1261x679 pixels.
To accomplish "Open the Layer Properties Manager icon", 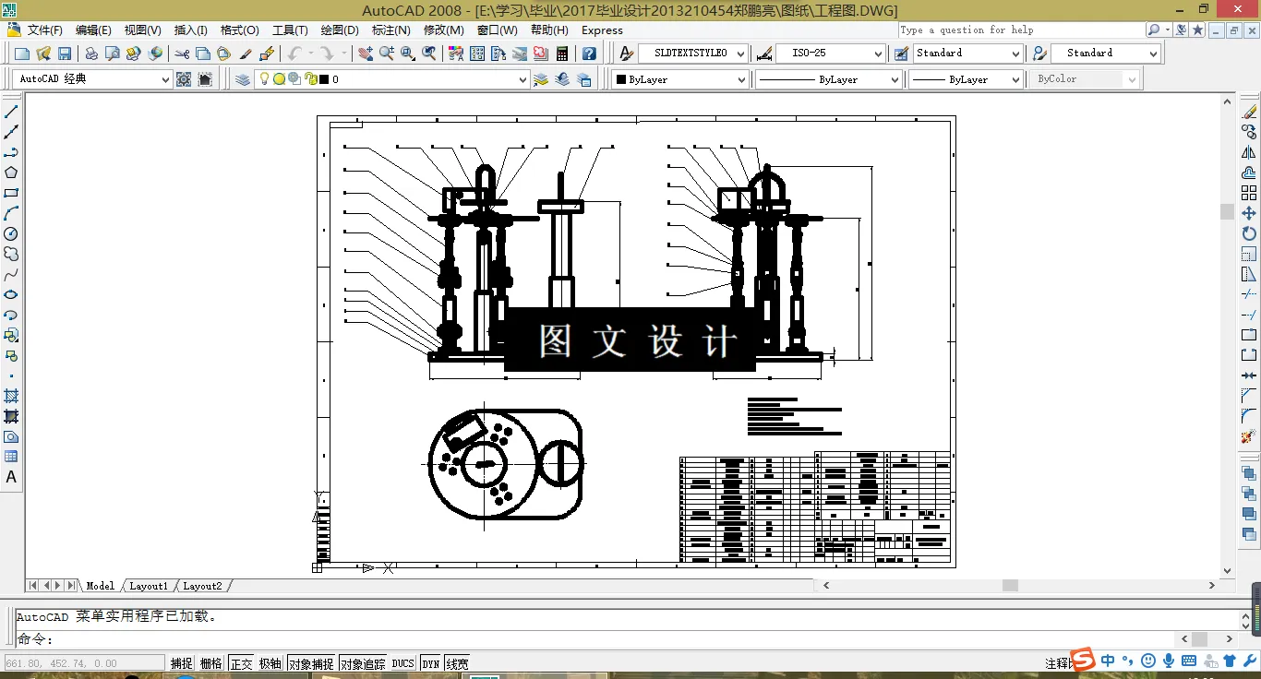I will pyautogui.click(x=243, y=79).
